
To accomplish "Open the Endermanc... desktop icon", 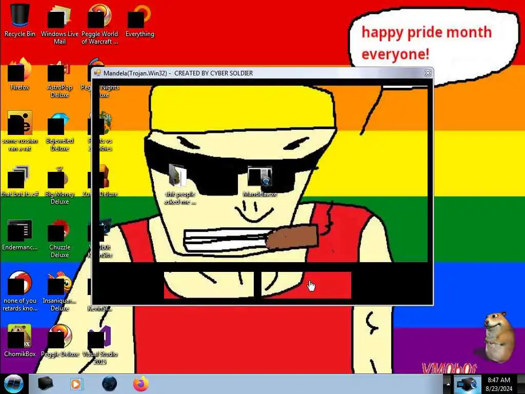I will (x=20, y=234).
